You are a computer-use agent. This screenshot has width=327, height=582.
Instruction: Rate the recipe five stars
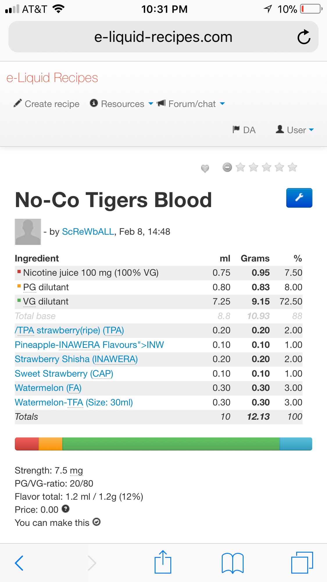(x=292, y=167)
